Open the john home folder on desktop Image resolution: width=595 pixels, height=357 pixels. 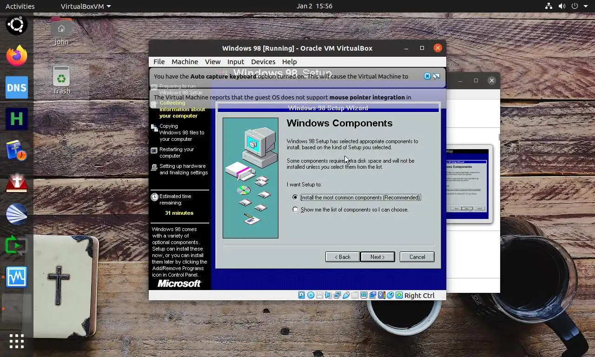pyautogui.click(x=61, y=31)
